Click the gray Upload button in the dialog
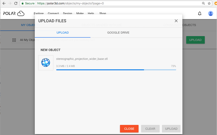This screenshot has height=135, width=217. point(171,129)
